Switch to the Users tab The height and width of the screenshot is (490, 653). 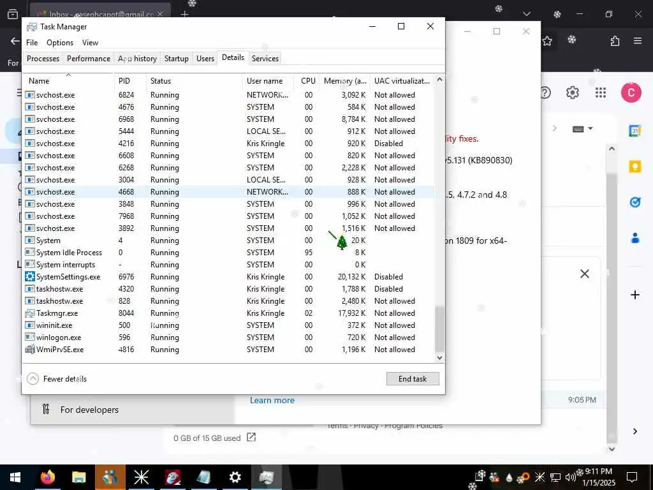(205, 58)
